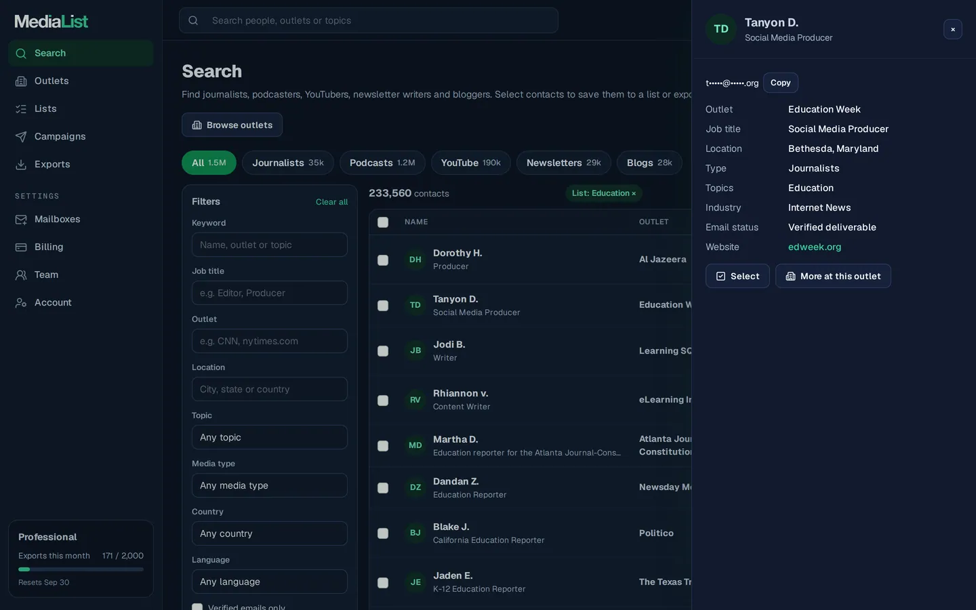Check the box for Rhiannon v.
The image size is (976, 610).
383,401
